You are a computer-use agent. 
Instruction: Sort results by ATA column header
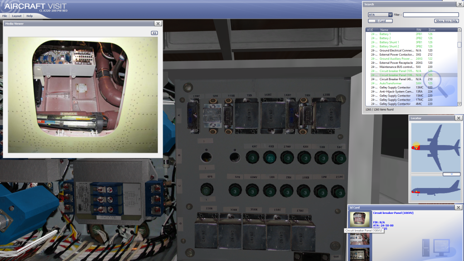(x=372, y=30)
